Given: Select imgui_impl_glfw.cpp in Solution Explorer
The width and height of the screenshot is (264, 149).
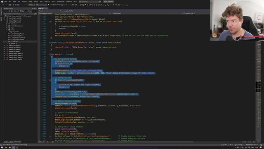Looking at the screenshot, I should click(x=18, y=34).
